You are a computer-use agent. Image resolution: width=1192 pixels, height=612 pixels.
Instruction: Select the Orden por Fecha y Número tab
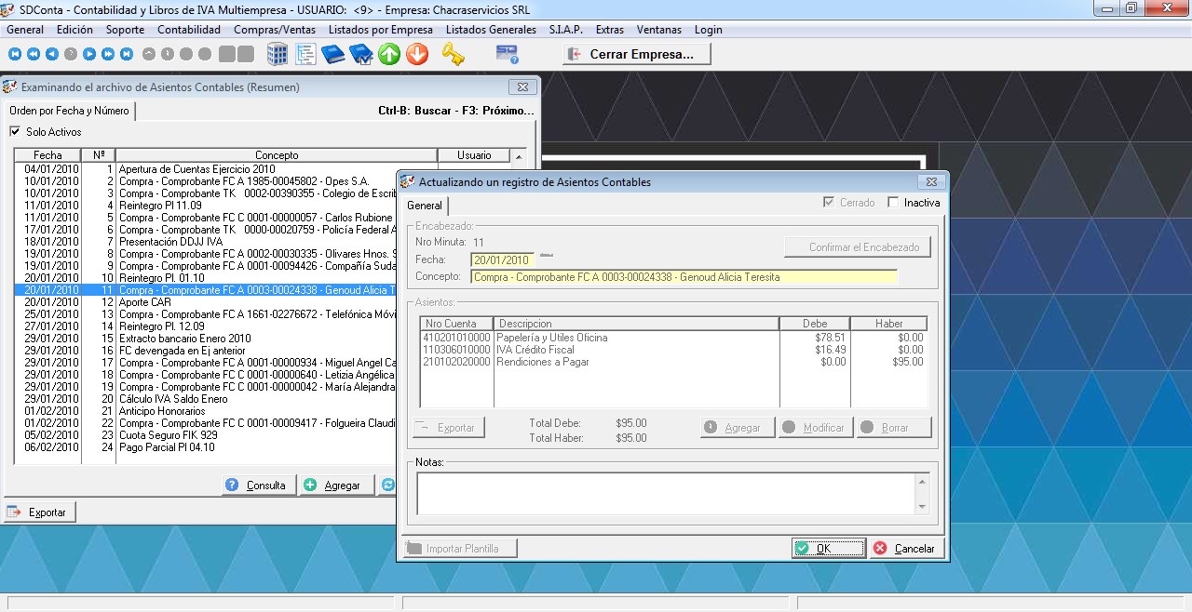coord(69,111)
